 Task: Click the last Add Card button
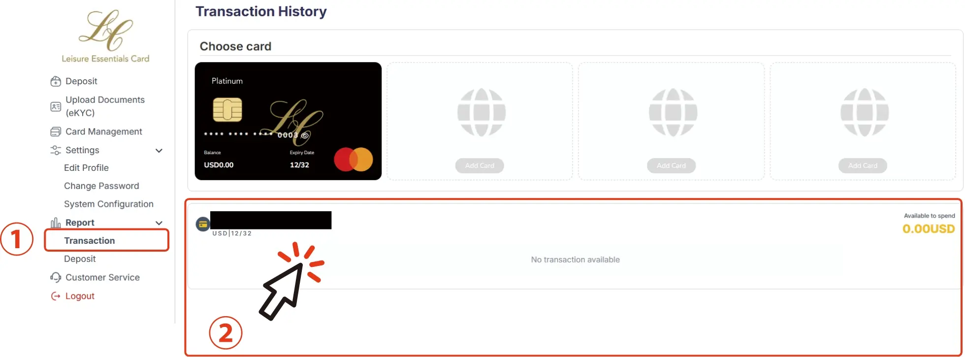(863, 165)
